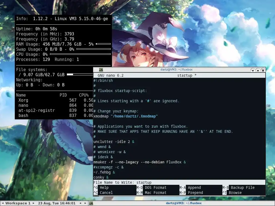Click the fluxbox startup-script comment line
Image resolution: width=275 pixels, height=206 pixels.
pyautogui.click(x=120, y=91)
